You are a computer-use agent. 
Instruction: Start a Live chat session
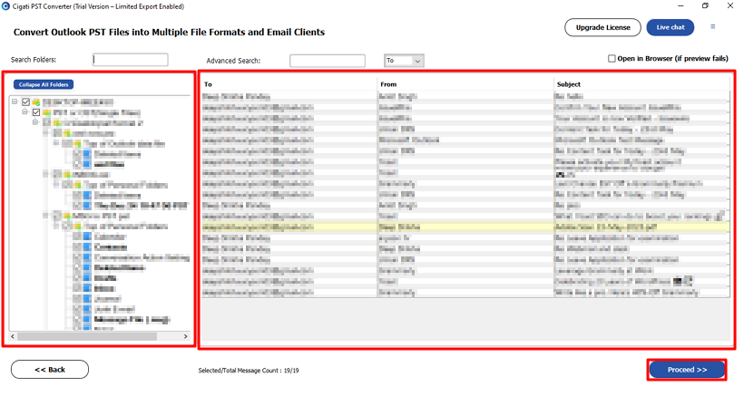pyautogui.click(x=670, y=27)
